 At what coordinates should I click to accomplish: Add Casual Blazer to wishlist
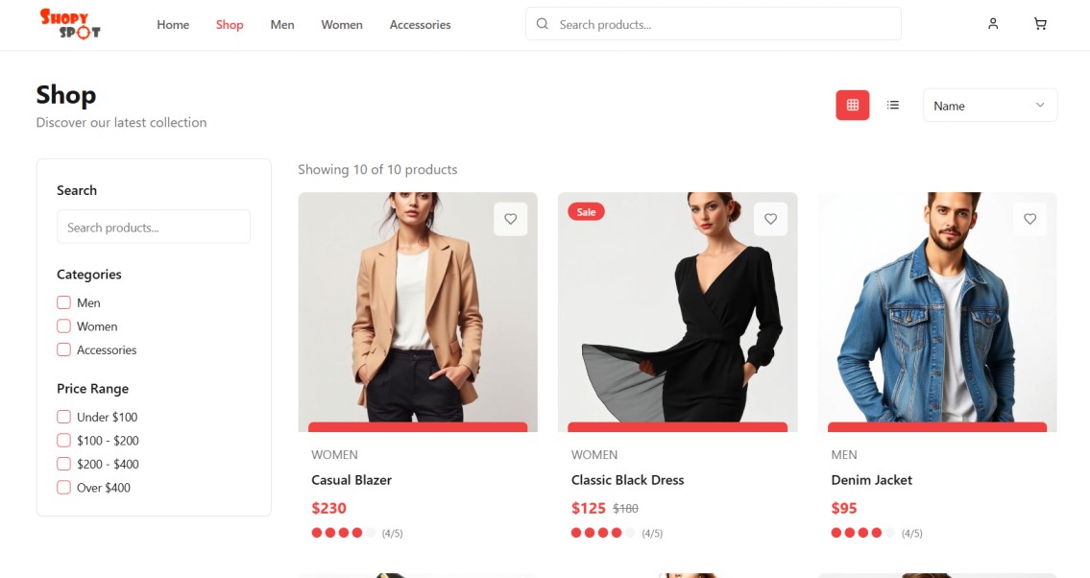pos(510,219)
